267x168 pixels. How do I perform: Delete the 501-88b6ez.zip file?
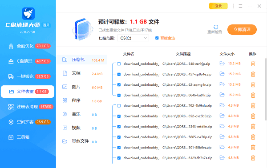pos(253,148)
